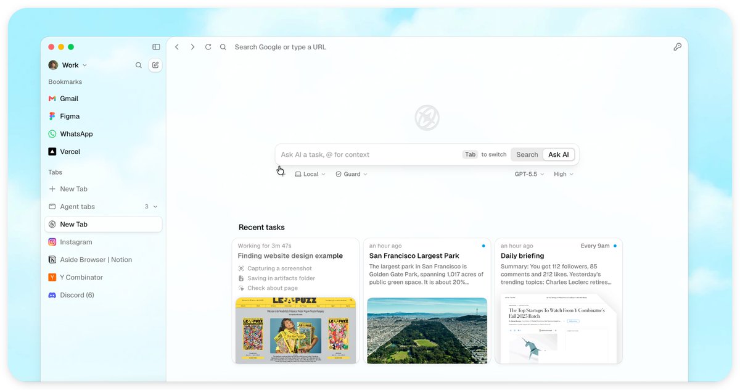Go back with the left arrow
Viewport: 740px width, 390px height.
tap(177, 47)
